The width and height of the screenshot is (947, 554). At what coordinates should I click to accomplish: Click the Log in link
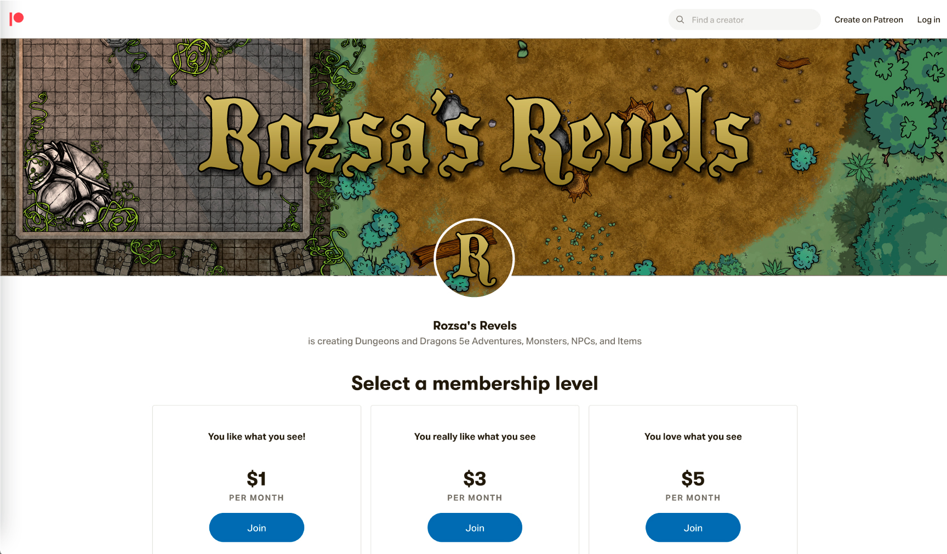[x=928, y=20]
